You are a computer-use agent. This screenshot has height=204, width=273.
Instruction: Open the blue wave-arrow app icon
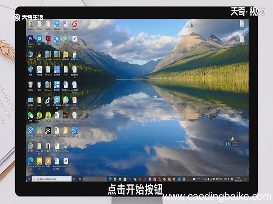74,131
